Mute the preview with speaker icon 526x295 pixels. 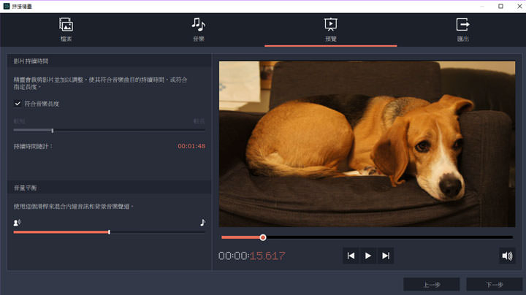tap(507, 256)
